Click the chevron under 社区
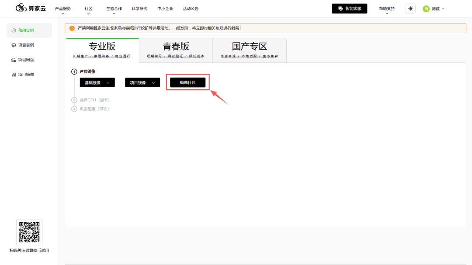Screen dimensions: 472x265 pos(88,14)
